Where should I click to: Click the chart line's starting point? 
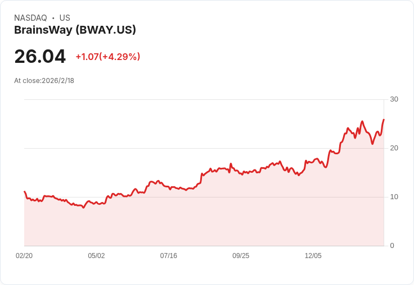tap(25, 191)
